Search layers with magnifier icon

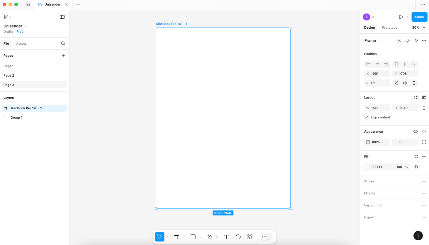tap(63, 44)
